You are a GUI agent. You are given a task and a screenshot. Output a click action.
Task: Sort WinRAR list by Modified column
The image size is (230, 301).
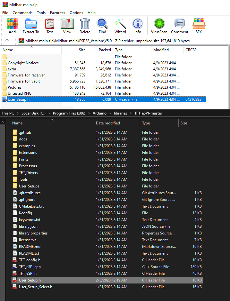tap(167, 50)
